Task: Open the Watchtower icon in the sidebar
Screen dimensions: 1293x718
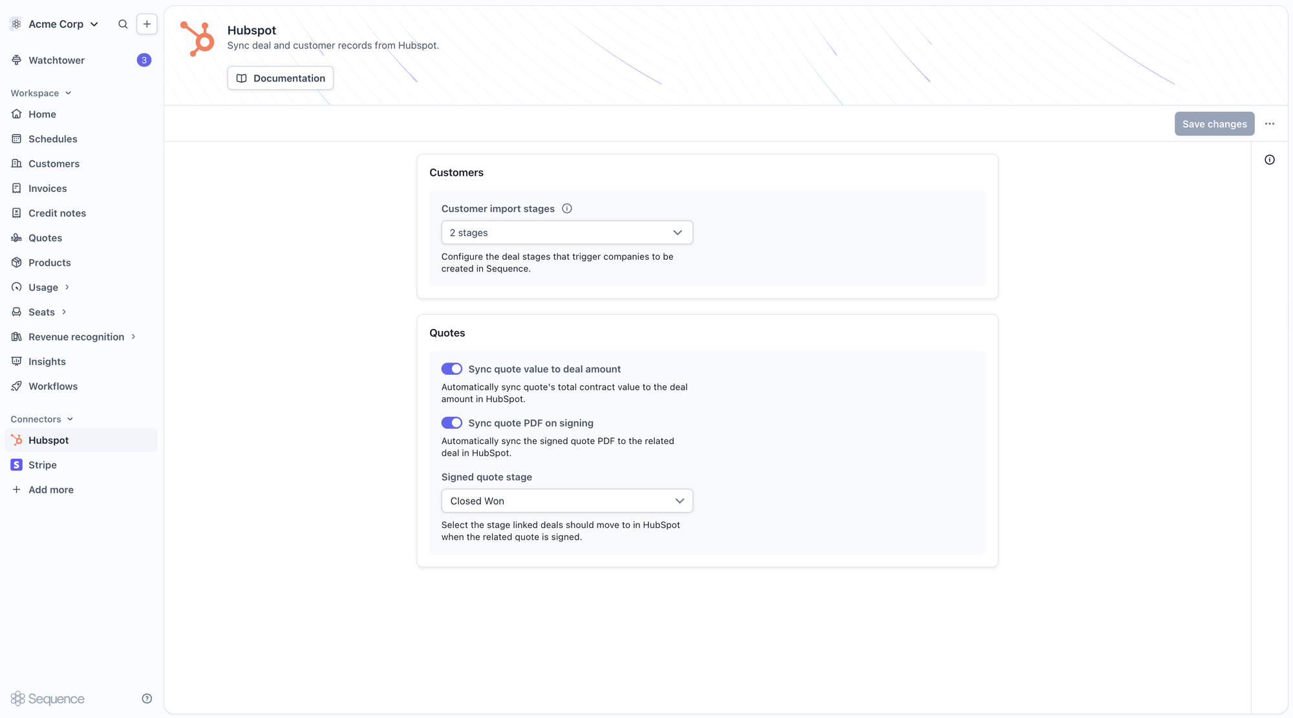Action: click(17, 60)
